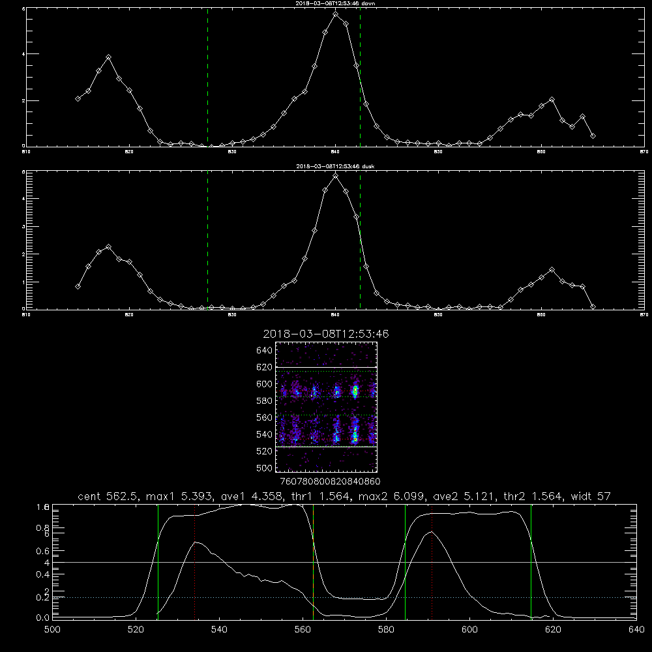Image resolution: width=652 pixels, height=652 pixels.
Task: Click 'max1 5.393' in the stats line
Action: 180,496
